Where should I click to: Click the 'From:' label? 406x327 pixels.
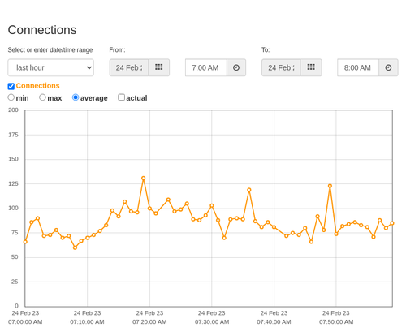[117, 50]
